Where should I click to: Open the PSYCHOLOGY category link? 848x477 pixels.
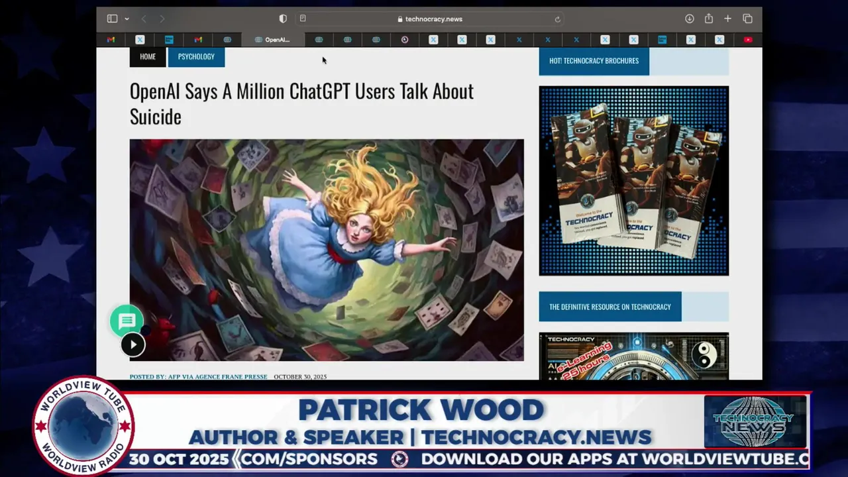point(196,57)
